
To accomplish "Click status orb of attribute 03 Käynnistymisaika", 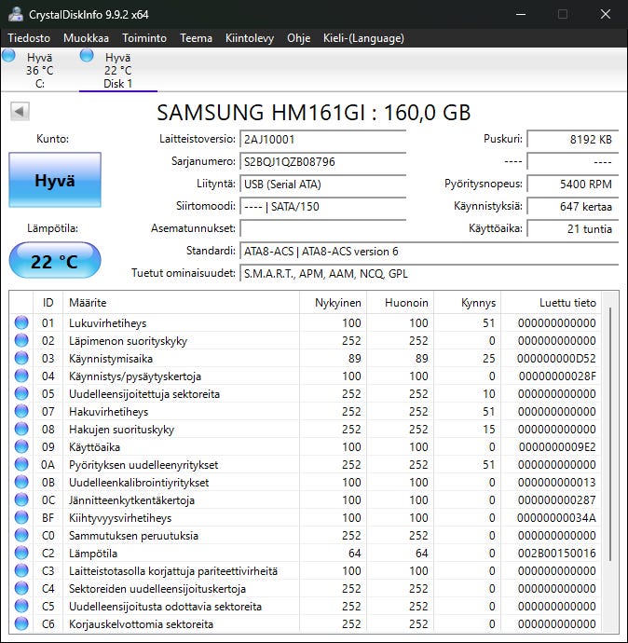I will point(21,358).
